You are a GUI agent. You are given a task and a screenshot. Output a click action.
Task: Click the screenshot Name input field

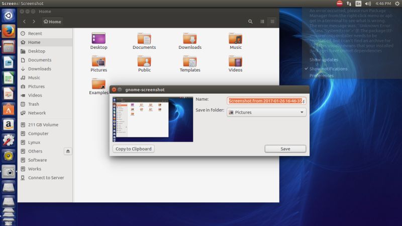pos(266,101)
